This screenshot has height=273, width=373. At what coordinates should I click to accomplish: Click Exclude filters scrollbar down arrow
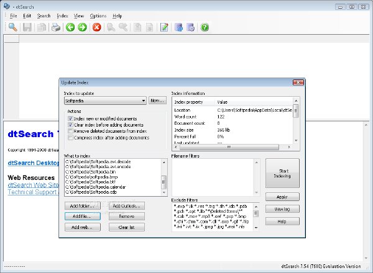click(x=256, y=228)
